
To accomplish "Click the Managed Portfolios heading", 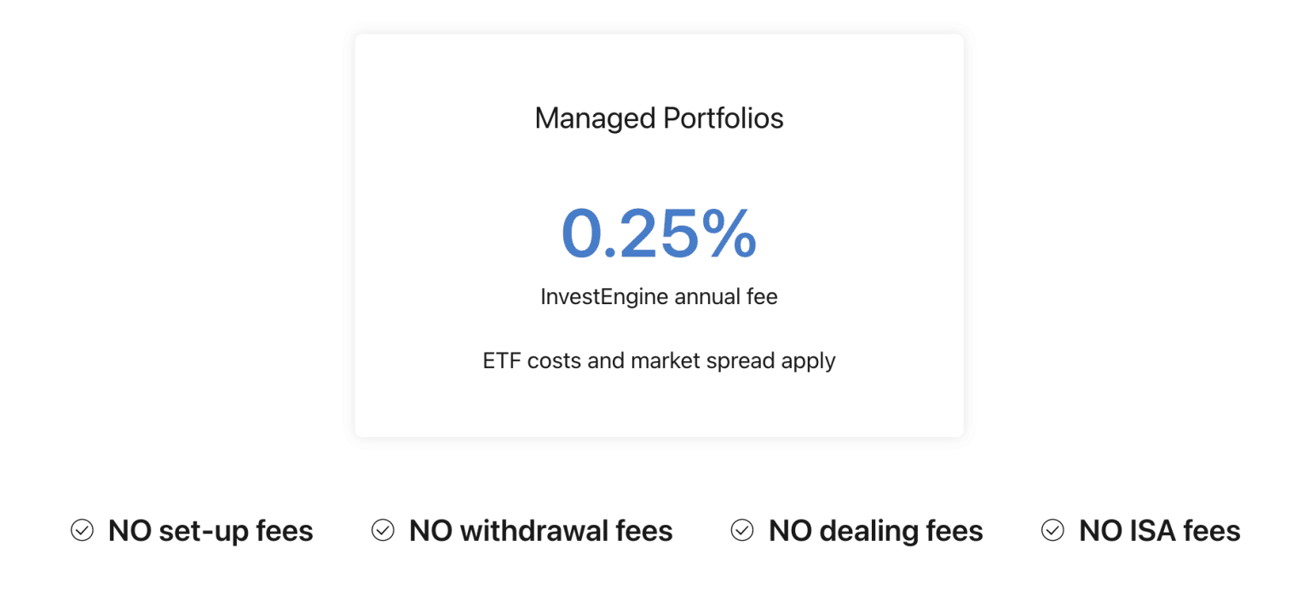I will coord(659,118).
